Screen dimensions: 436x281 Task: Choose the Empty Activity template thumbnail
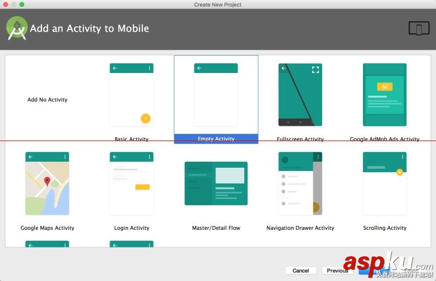(x=216, y=95)
